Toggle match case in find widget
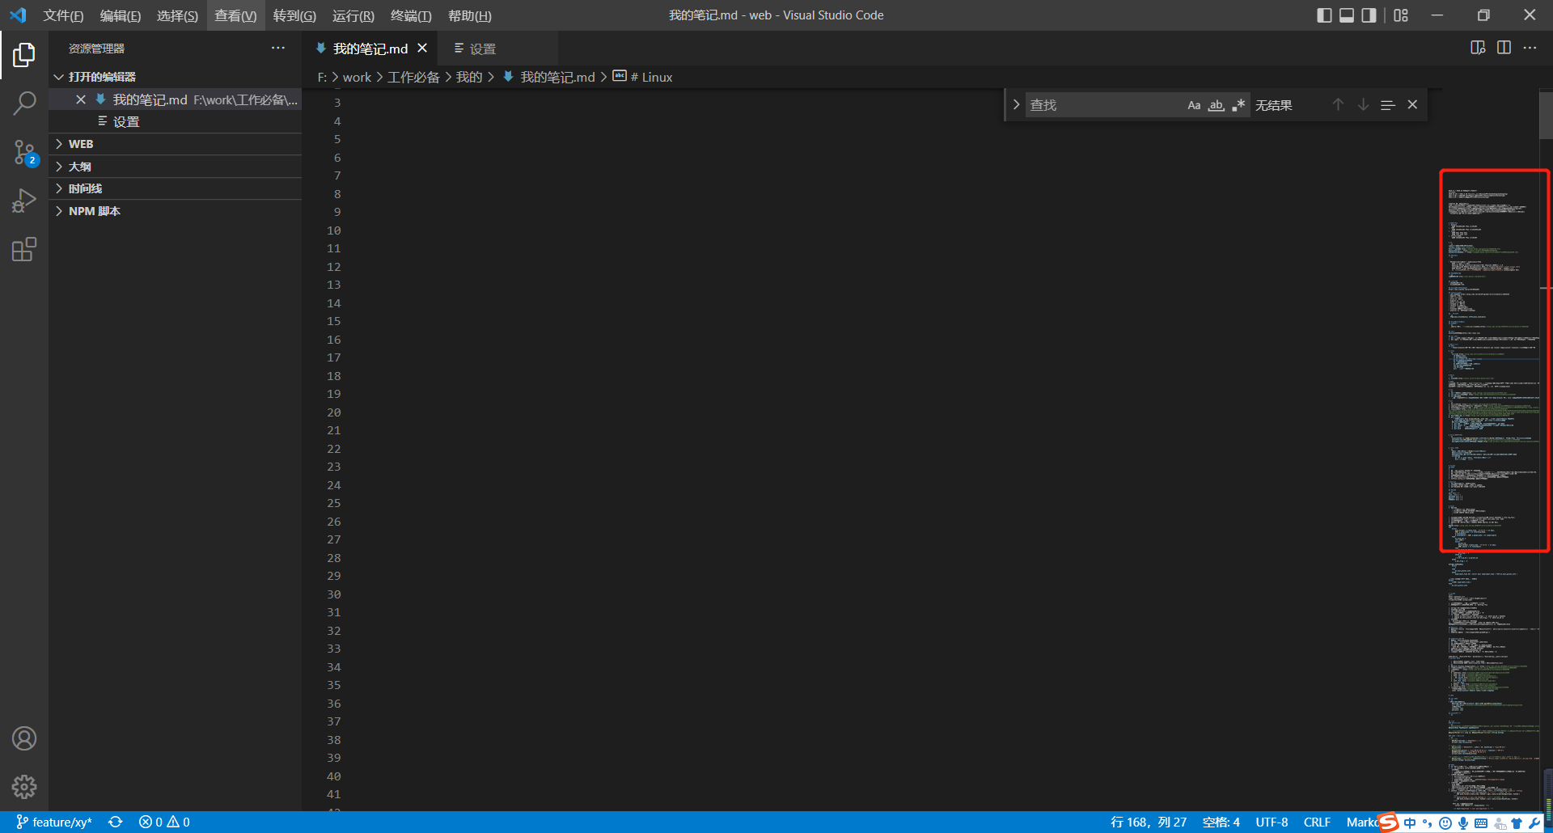Viewport: 1553px width, 833px height. [1194, 104]
